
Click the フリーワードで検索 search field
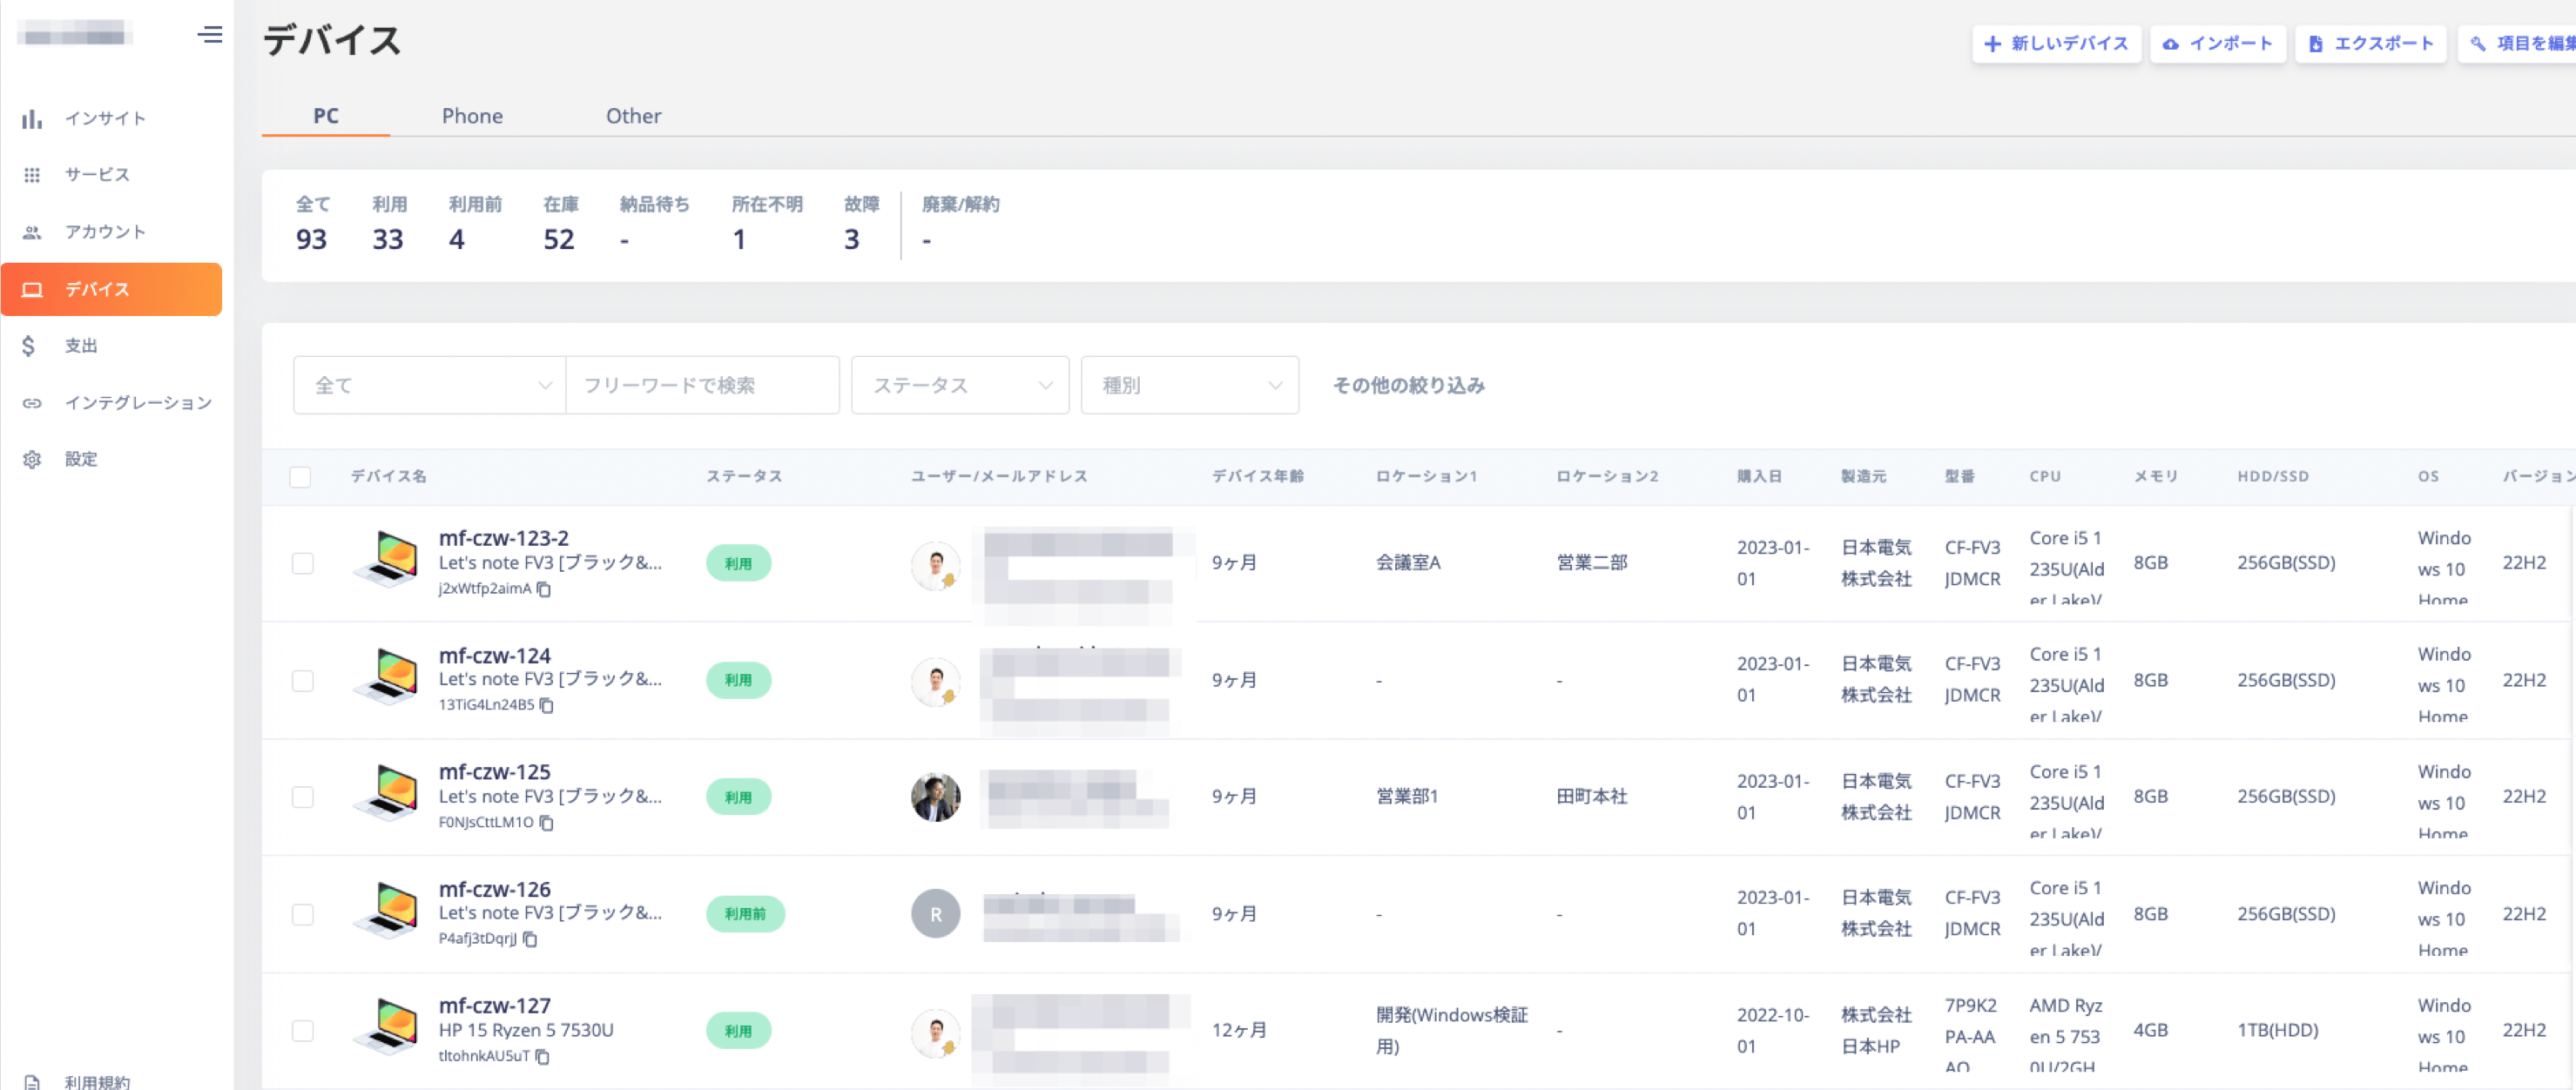703,385
